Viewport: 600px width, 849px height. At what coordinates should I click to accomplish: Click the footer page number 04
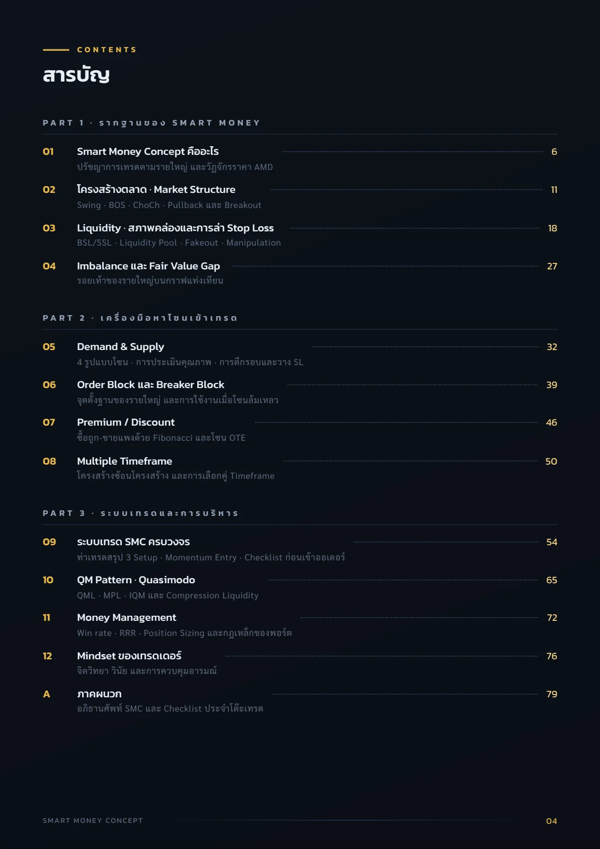551,821
